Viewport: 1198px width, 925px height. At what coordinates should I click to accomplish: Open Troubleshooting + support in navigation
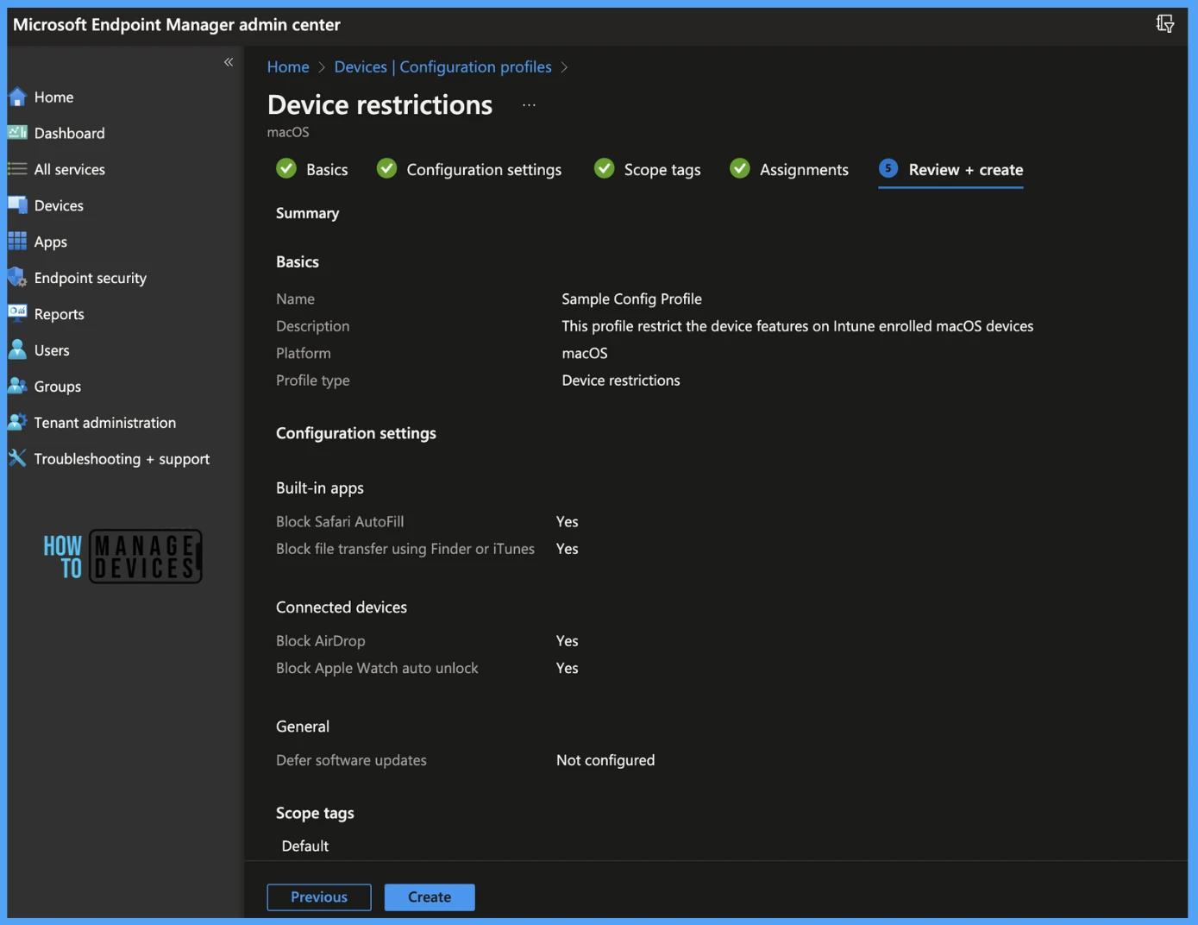click(122, 459)
